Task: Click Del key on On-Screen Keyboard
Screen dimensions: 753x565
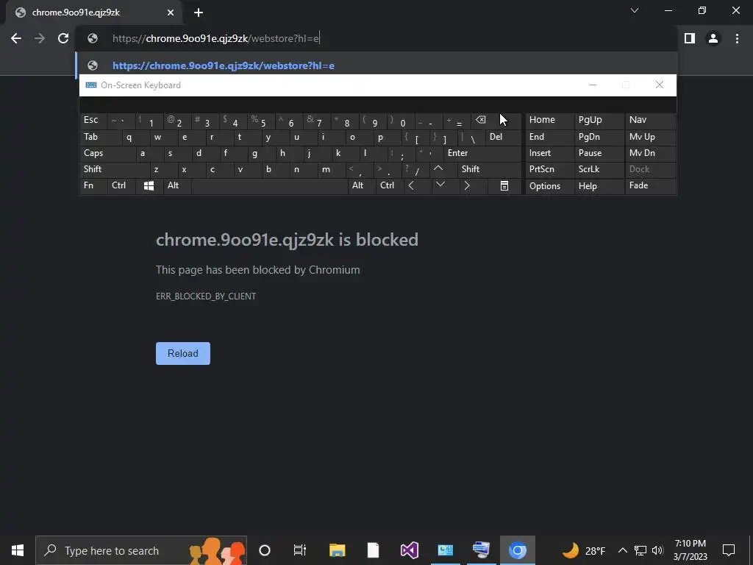Action: [x=503, y=137]
